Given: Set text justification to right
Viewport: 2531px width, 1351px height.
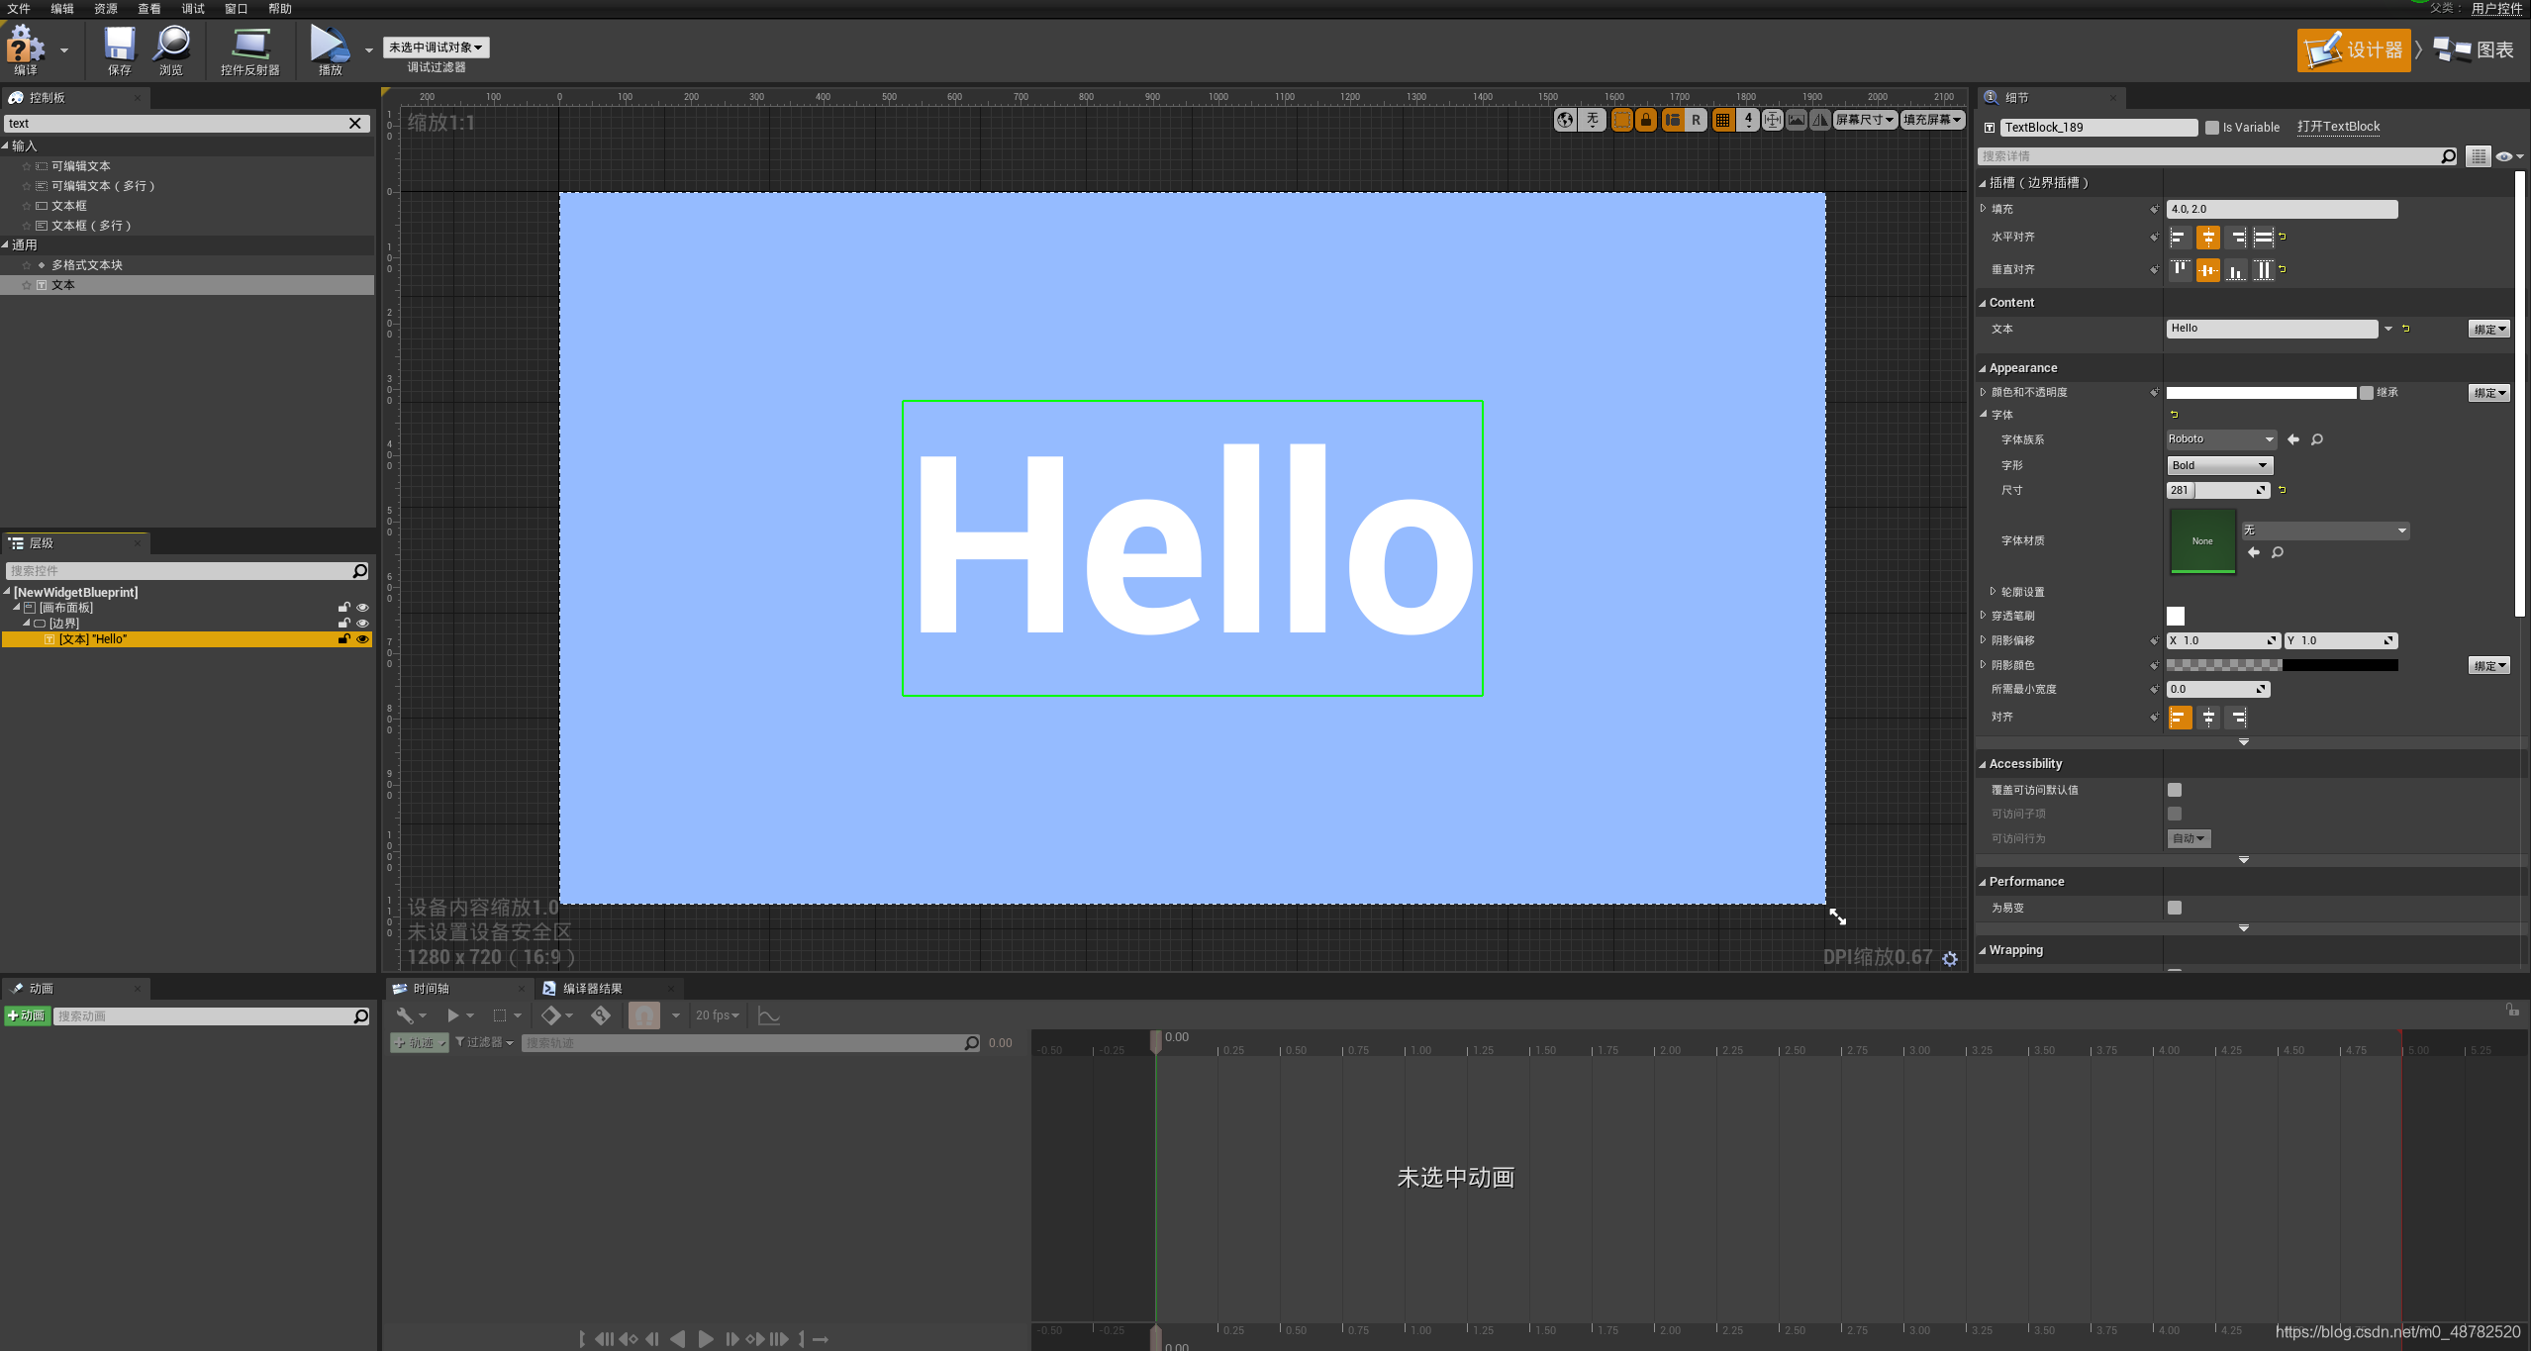Looking at the screenshot, I should [x=2237, y=718].
